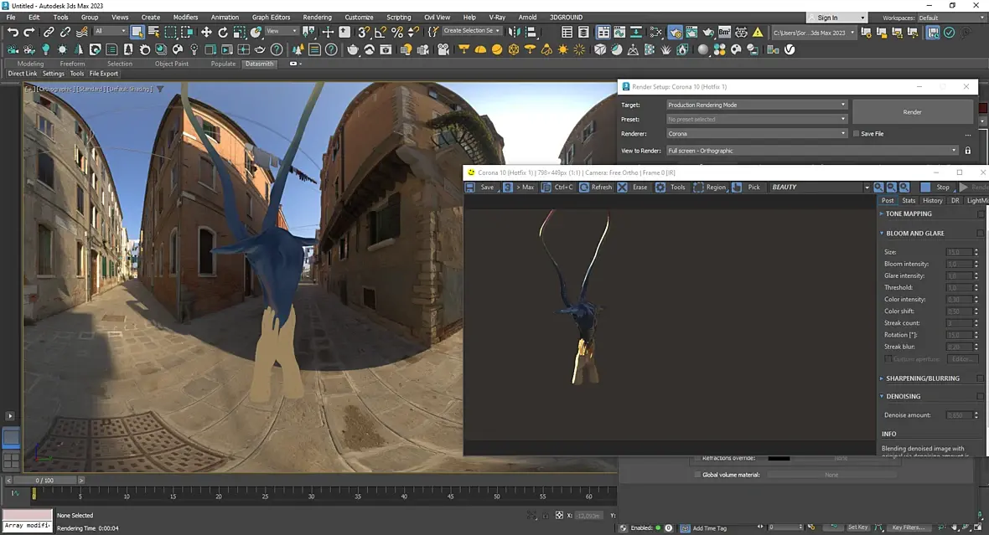Open the Target Production Rendering Mode dropdown
This screenshot has width=989, height=535.
point(757,105)
